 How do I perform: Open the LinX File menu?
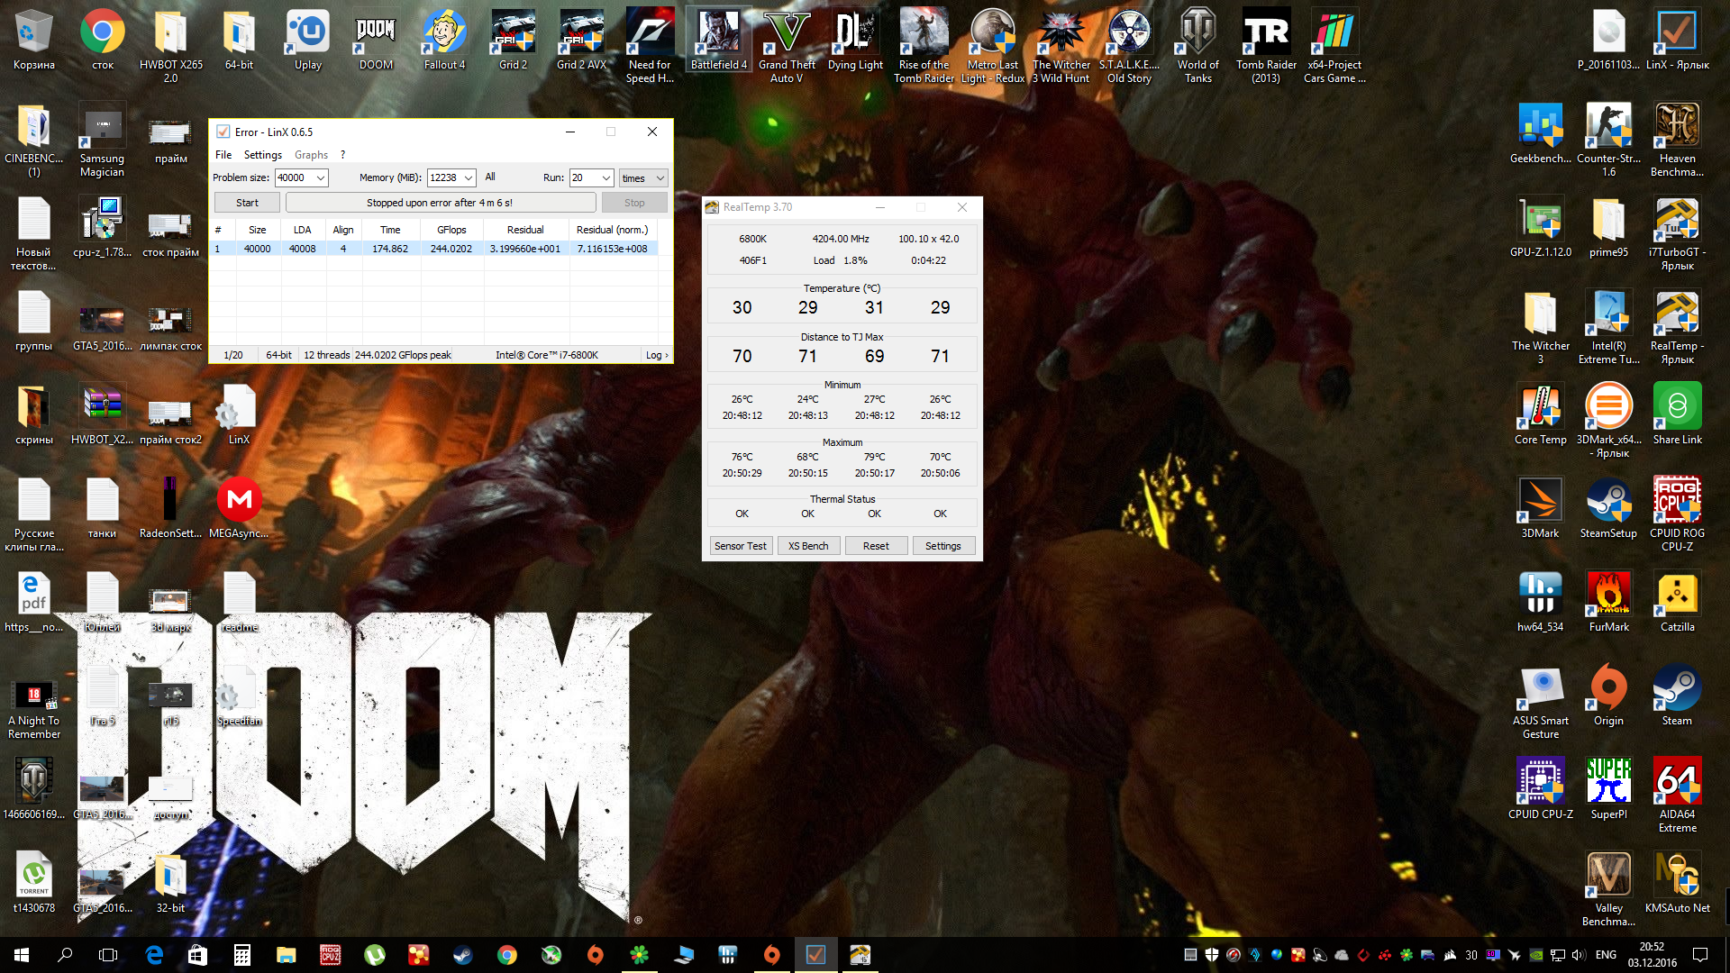click(223, 155)
